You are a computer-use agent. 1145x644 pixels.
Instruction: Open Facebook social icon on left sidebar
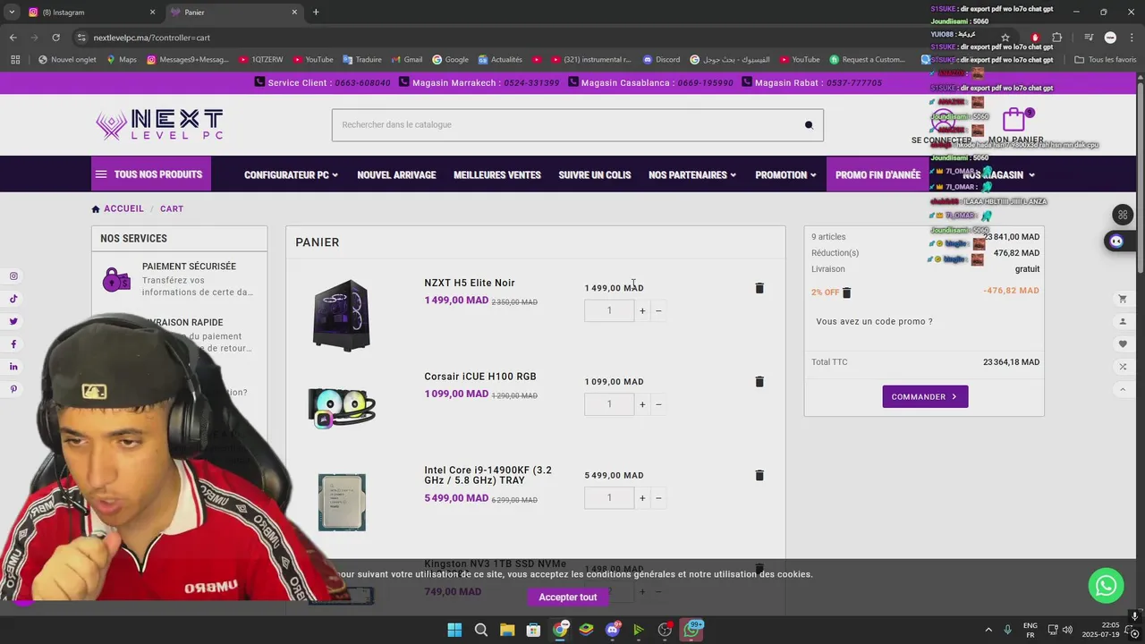(13, 344)
